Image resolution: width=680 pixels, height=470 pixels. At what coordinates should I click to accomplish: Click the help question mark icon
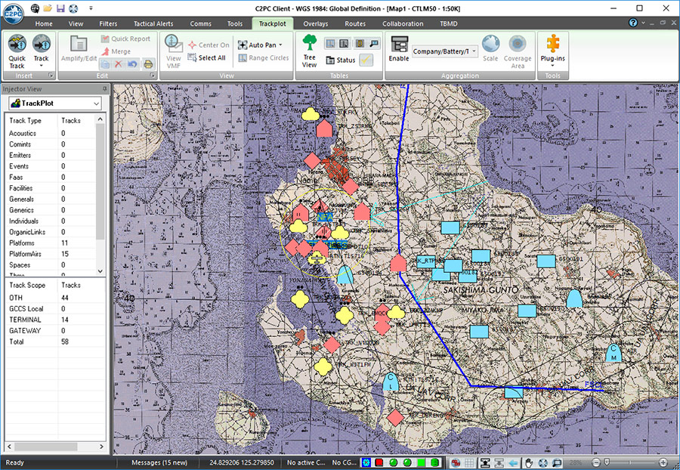(x=633, y=23)
